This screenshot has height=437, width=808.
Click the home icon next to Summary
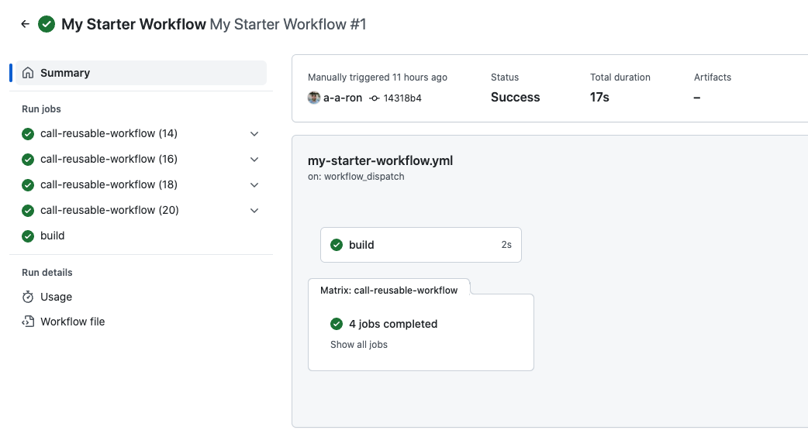pyautogui.click(x=28, y=73)
